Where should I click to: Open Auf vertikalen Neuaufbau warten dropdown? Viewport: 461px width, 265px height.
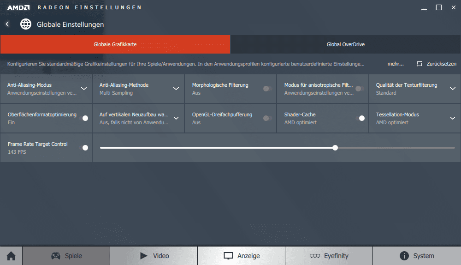tap(176, 118)
